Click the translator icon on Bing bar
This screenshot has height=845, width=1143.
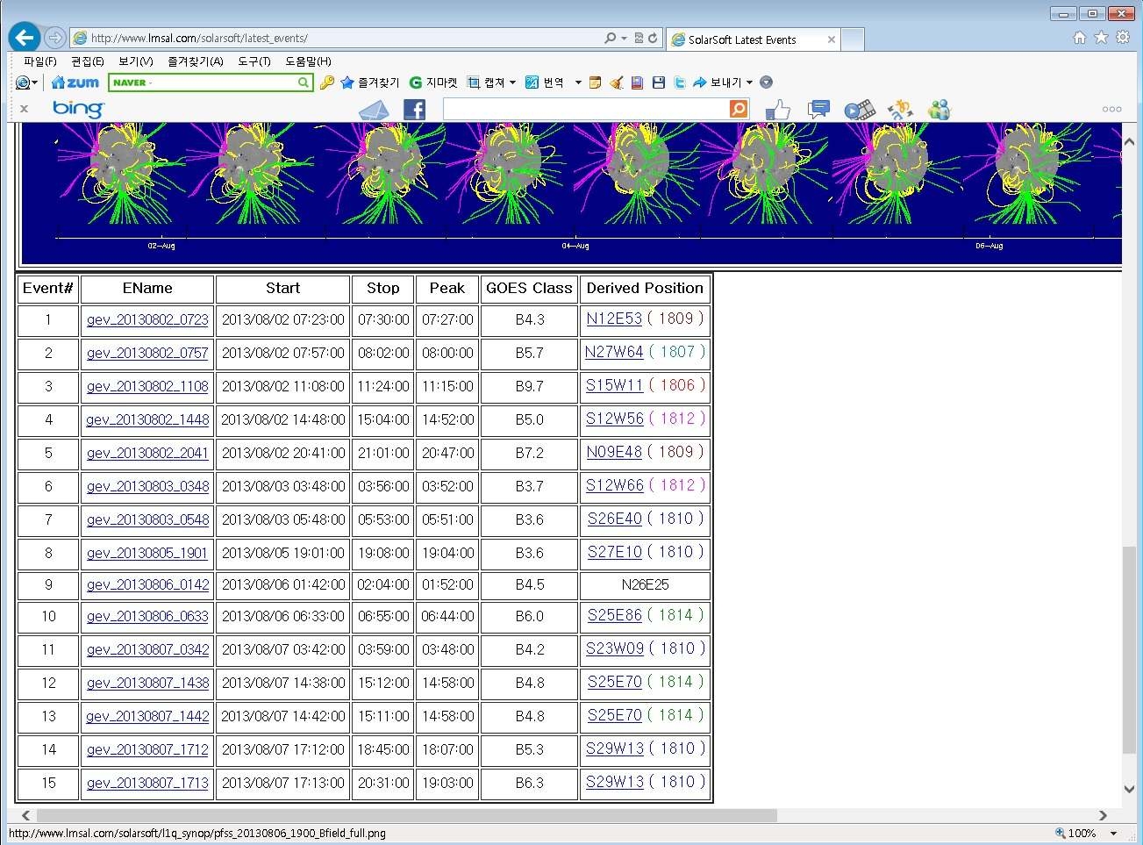tap(900, 110)
